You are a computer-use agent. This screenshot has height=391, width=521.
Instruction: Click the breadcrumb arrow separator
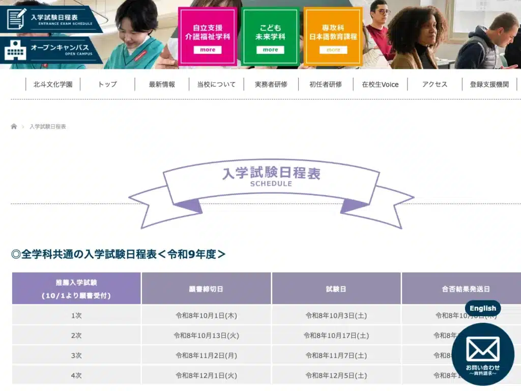tap(23, 127)
